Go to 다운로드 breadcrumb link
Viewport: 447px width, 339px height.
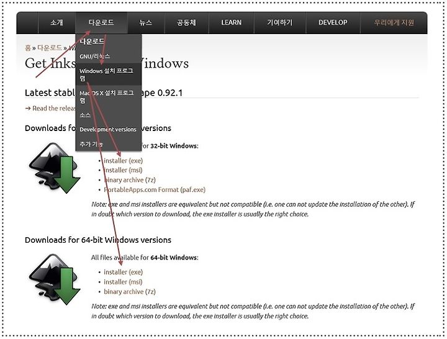[x=50, y=48]
